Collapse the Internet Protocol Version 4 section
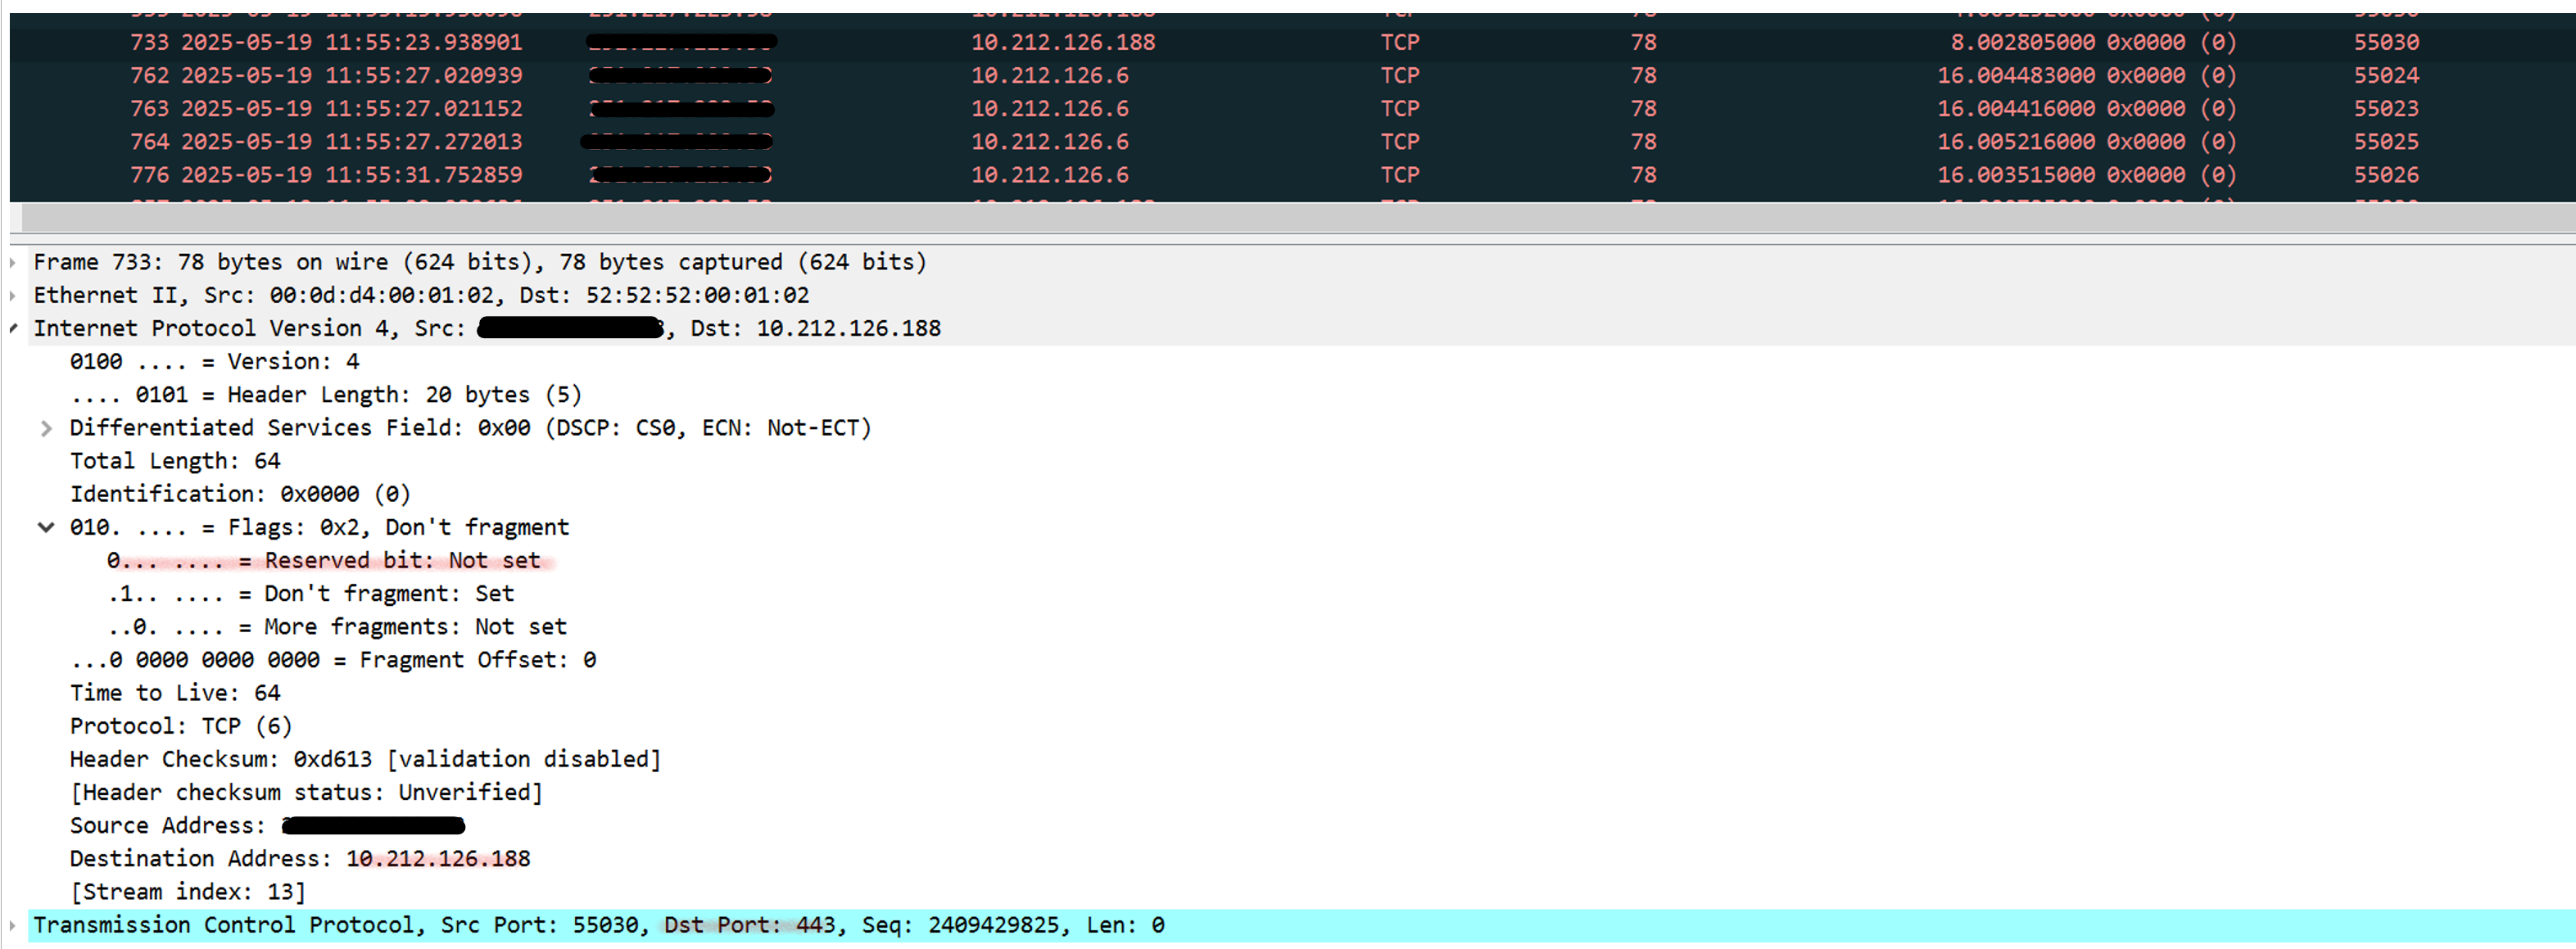2576x949 pixels. [x=13, y=329]
